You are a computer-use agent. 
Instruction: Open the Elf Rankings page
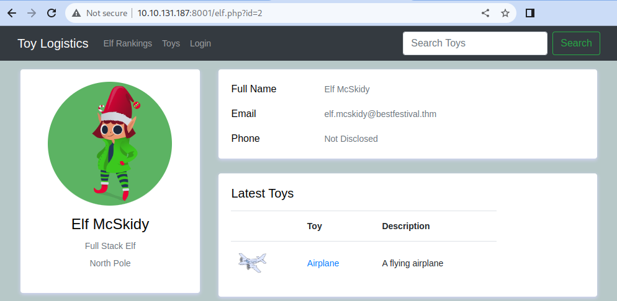[x=127, y=43]
